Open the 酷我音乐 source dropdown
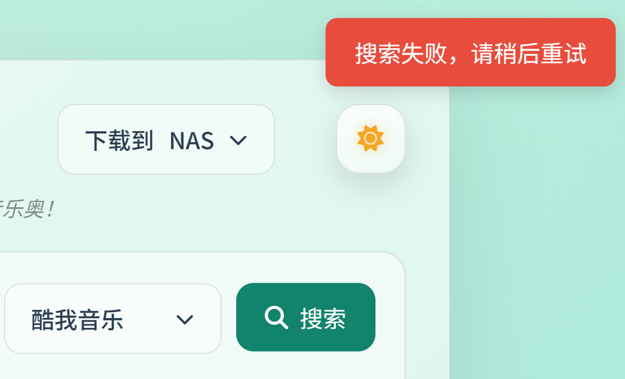 point(113,319)
